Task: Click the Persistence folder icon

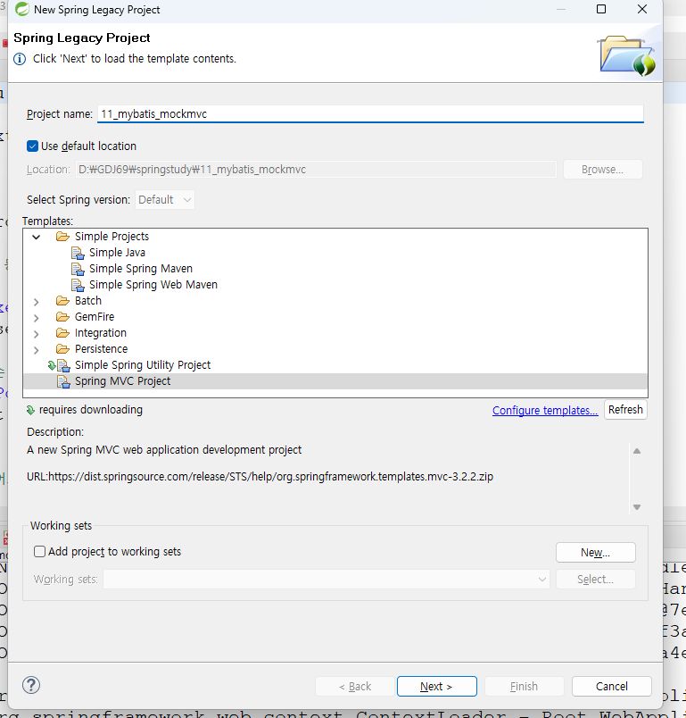Action: [62, 349]
